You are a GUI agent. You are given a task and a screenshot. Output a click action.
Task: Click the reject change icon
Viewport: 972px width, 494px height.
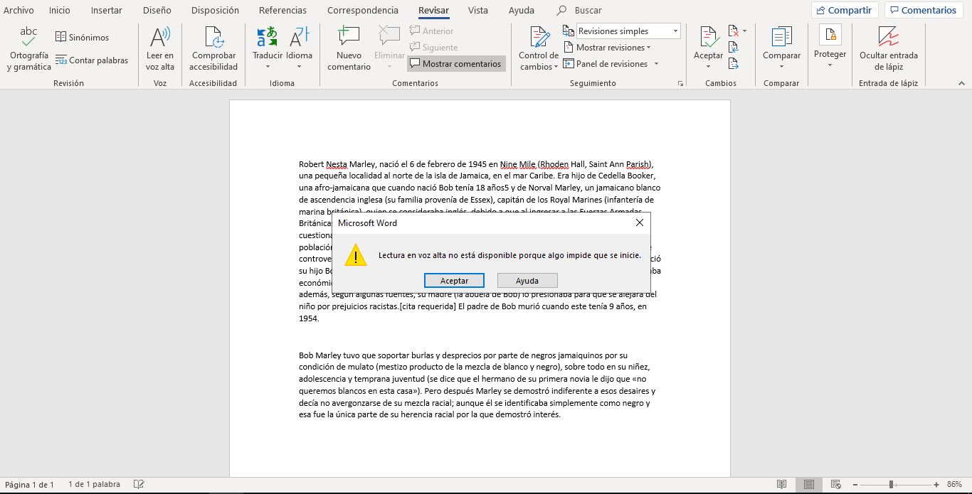(734, 31)
